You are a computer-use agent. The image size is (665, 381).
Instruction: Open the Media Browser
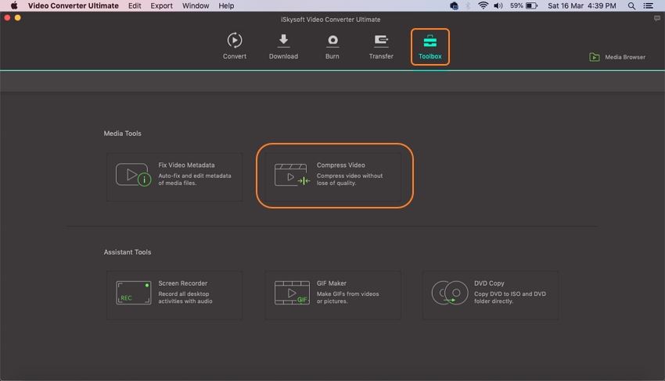[x=617, y=57]
